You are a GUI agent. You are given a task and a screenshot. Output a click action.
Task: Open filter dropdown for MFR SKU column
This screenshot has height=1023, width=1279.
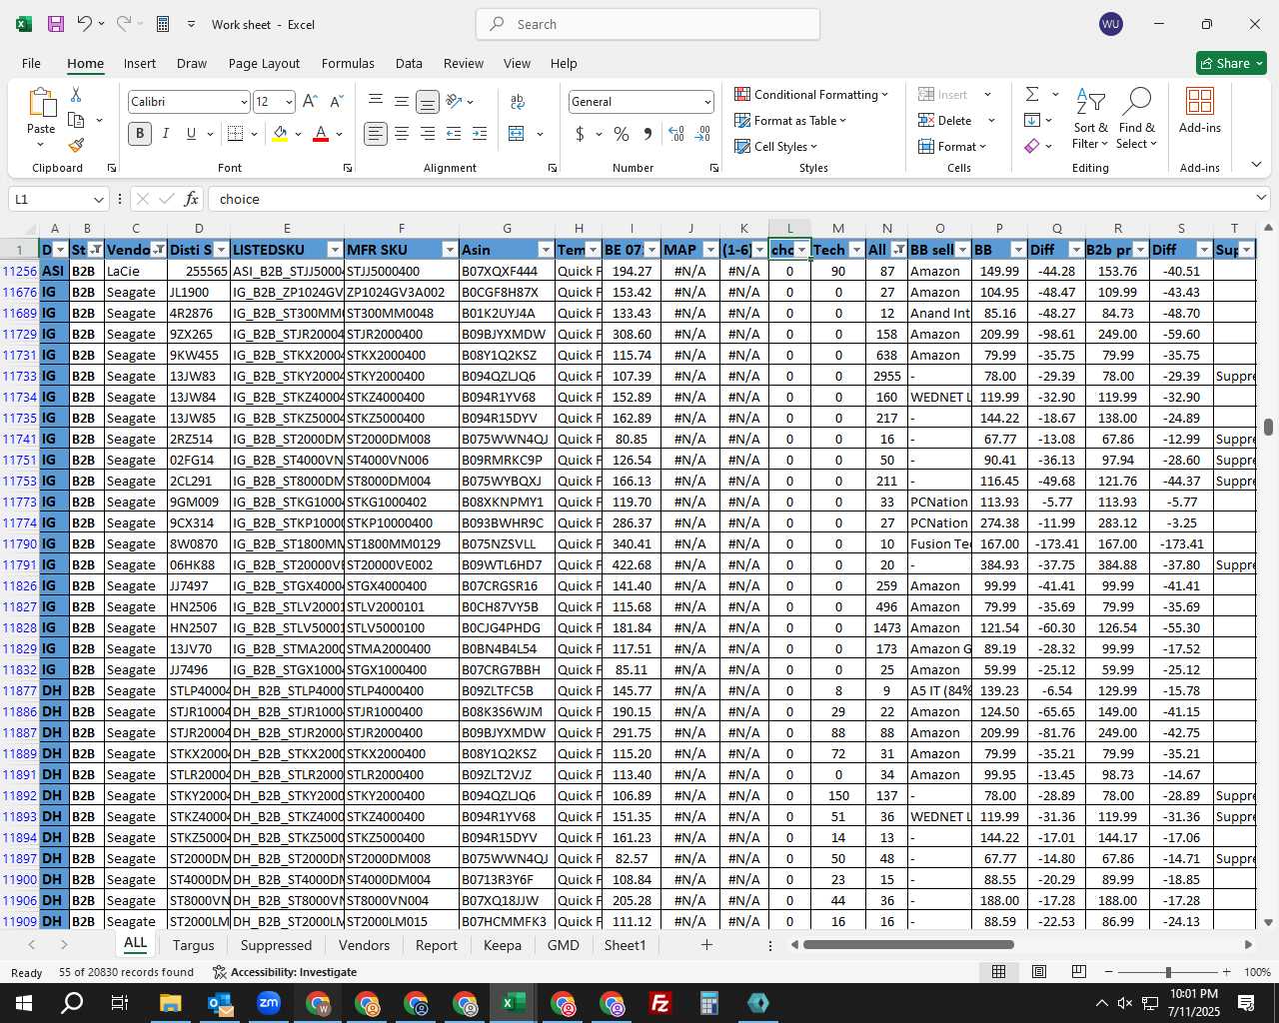pos(450,250)
